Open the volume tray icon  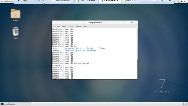point(182,1)
